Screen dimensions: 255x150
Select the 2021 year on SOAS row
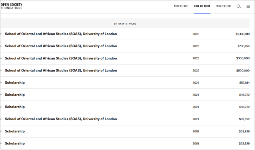(x=196, y=119)
